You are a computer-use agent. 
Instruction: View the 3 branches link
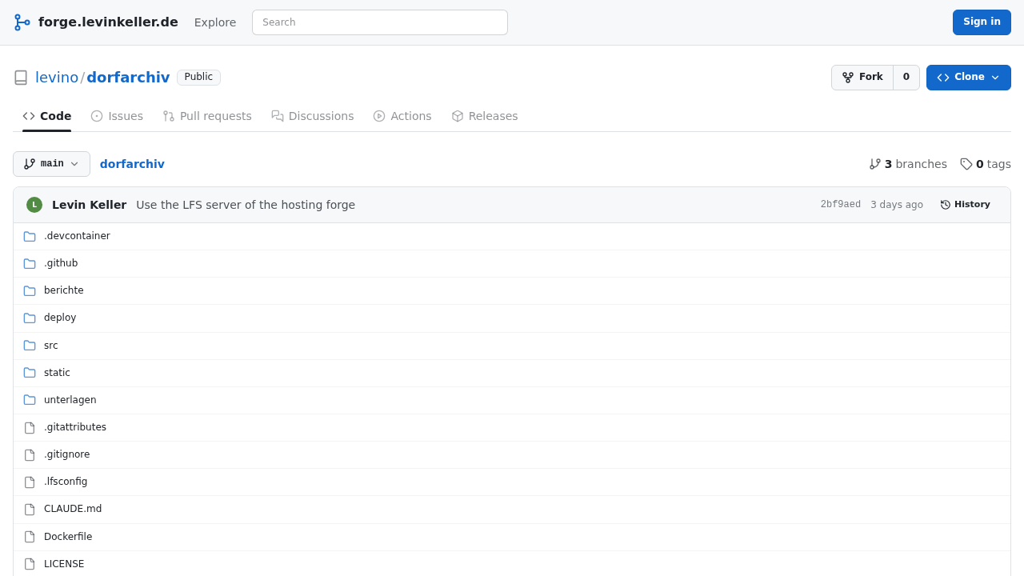point(908,164)
